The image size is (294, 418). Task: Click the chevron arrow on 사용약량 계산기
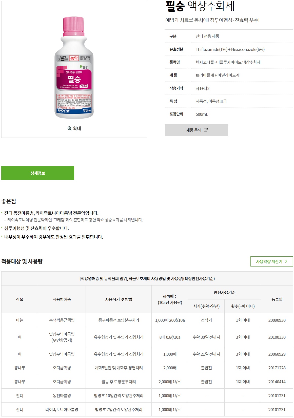286,261
